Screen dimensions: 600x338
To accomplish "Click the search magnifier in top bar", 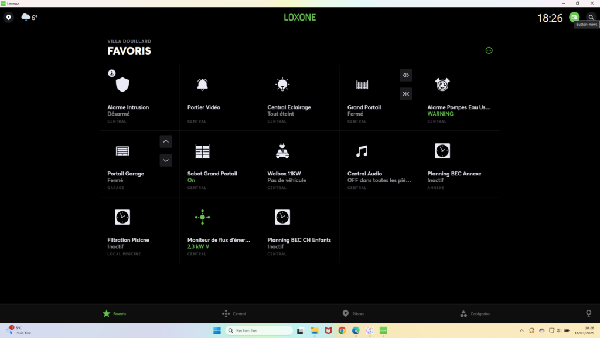I will (x=591, y=18).
